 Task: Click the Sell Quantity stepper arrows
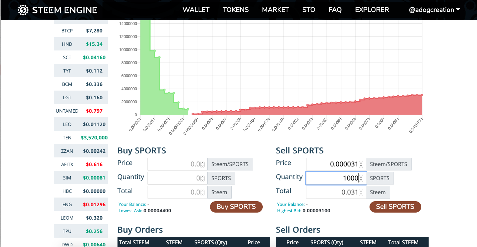click(361, 178)
